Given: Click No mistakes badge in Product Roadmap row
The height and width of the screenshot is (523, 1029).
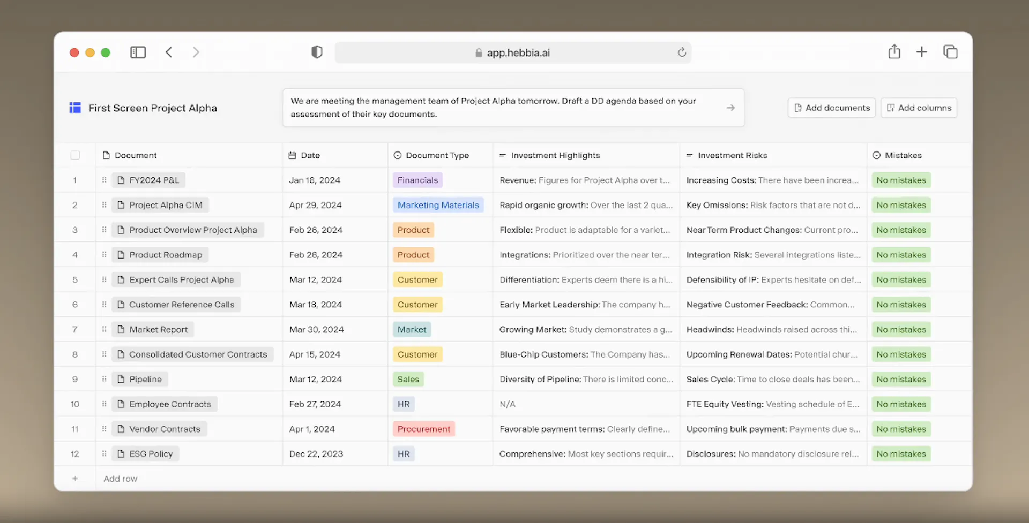Looking at the screenshot, I should 901,255.
